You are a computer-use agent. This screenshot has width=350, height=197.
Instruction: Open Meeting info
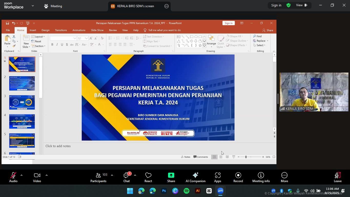(x=261, y=177)
